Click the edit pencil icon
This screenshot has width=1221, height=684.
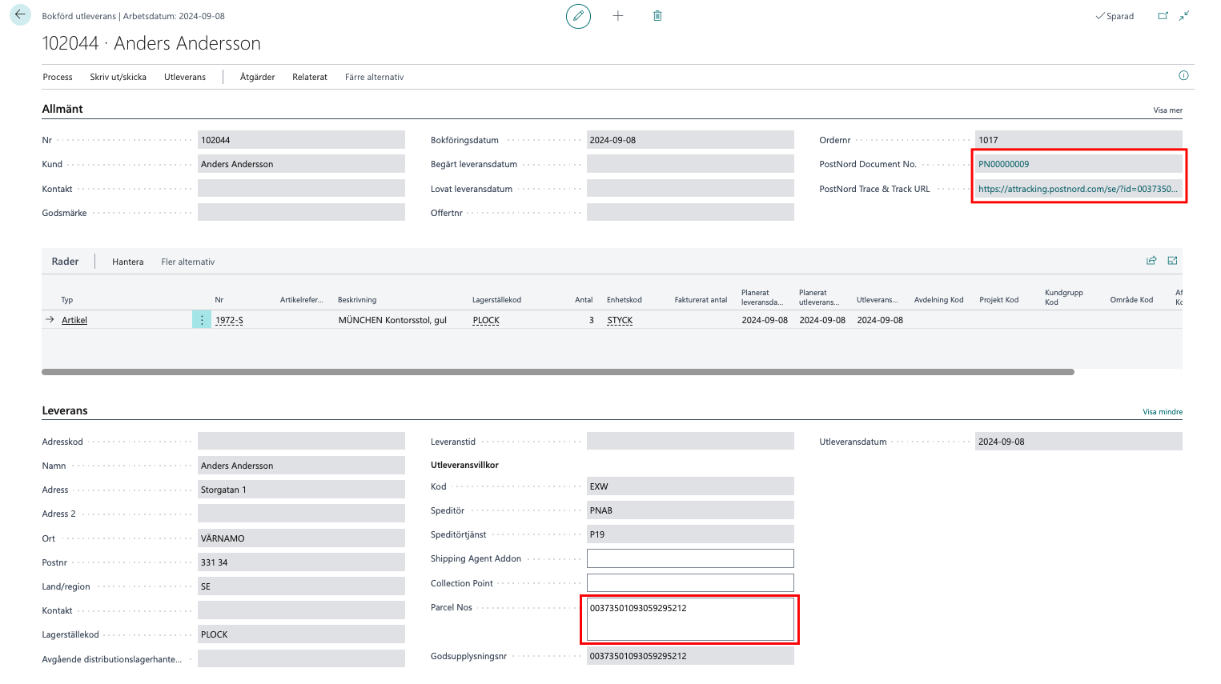coord(578,16)
